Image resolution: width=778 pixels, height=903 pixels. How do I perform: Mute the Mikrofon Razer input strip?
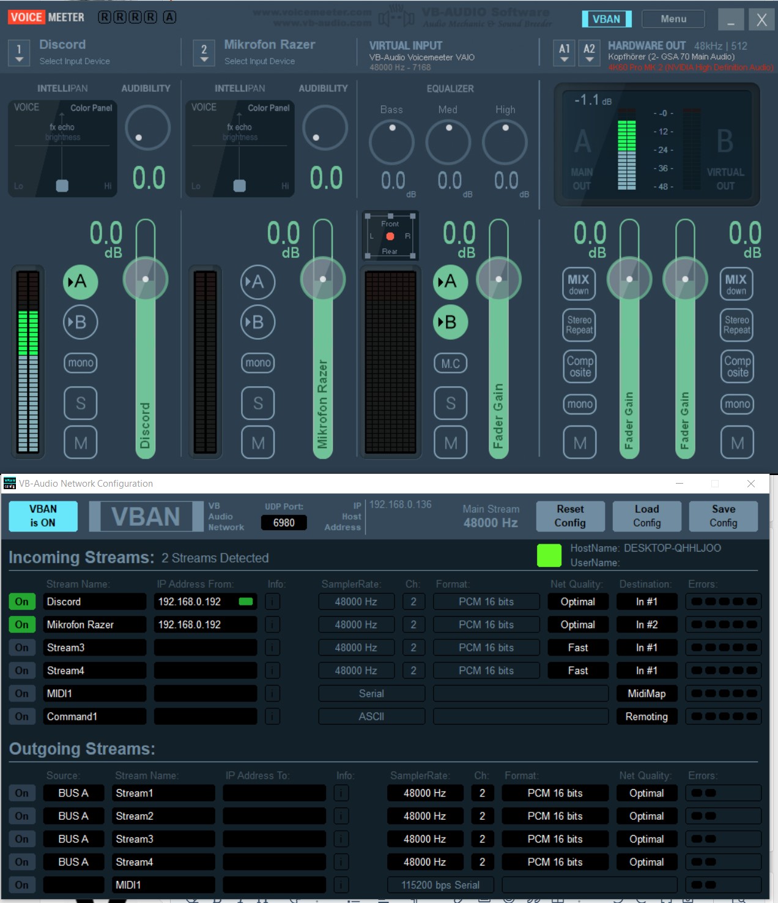pyautogui.click(x=258, y=442)
